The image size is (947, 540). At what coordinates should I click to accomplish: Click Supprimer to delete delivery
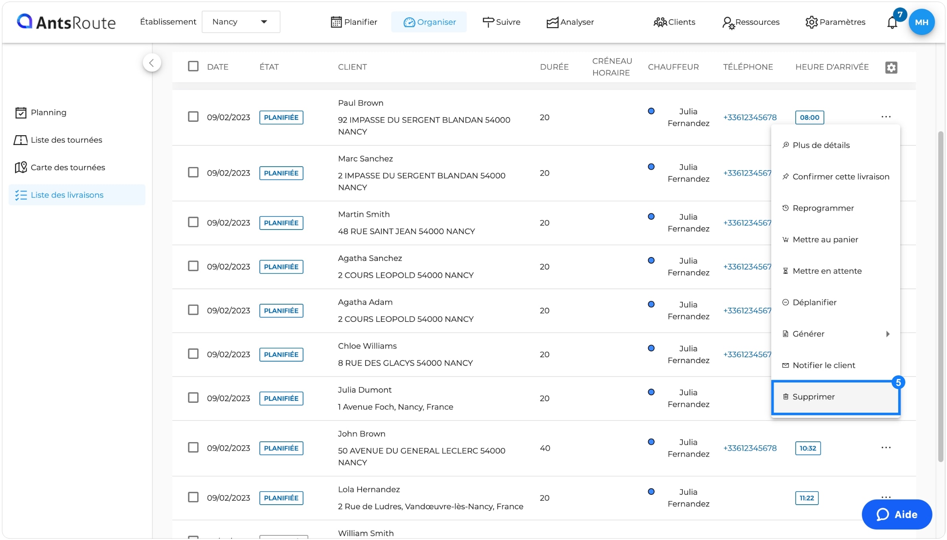(x=835, y=397)
